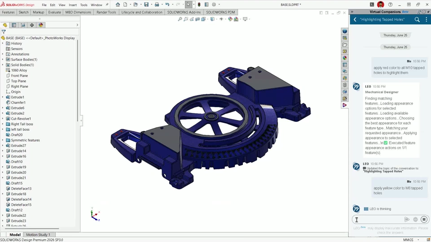Click the Home icon in top toolbar
The image size is (431, 242).
pos(118,4)
